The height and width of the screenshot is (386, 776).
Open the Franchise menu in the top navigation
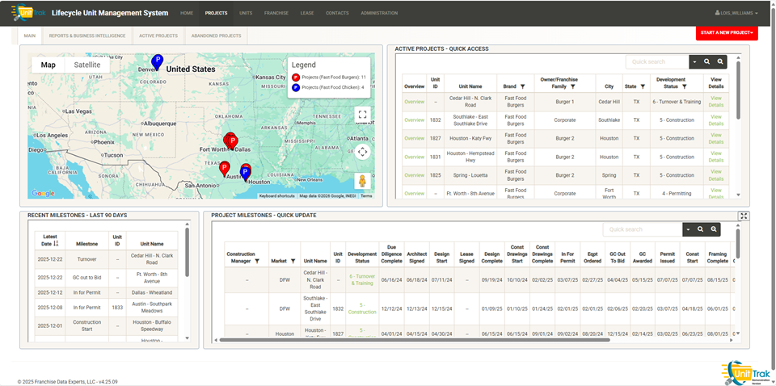tap(276, 13)
